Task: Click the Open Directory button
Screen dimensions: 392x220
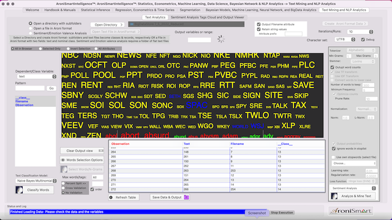Action: [x=108, y=24]
